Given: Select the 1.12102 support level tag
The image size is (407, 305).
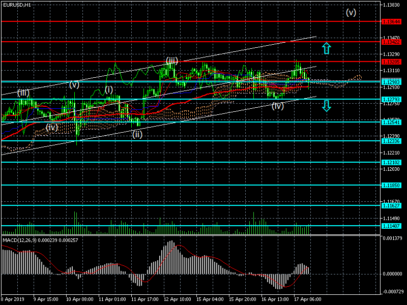Looking at the screenshot, I should (393, 162).
